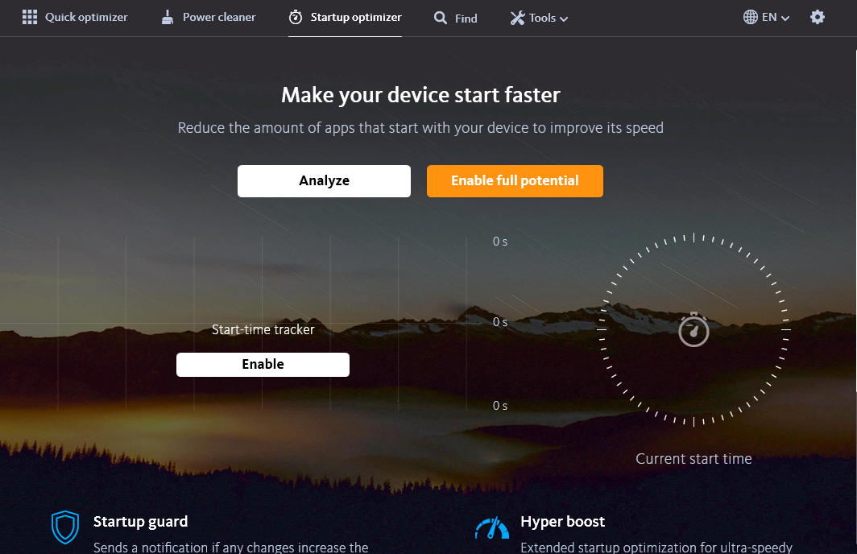Click the Tools wrench icon
The width and height of the screenshot is (857, 554).
click(517, 18)
